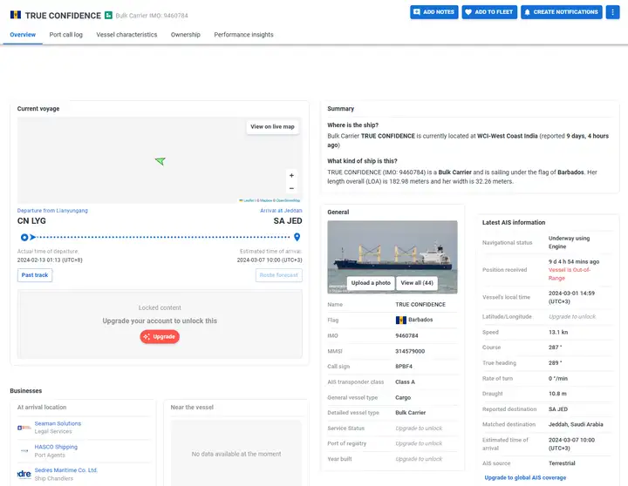The width and height of the screenshot is (628, 486).
Task: Click Upgrade to unlock for Latitude/Longitude
Action: point(572,317)
